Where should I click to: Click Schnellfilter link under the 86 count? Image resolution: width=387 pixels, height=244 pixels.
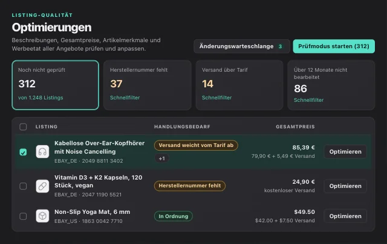click(x=308, y=100)
